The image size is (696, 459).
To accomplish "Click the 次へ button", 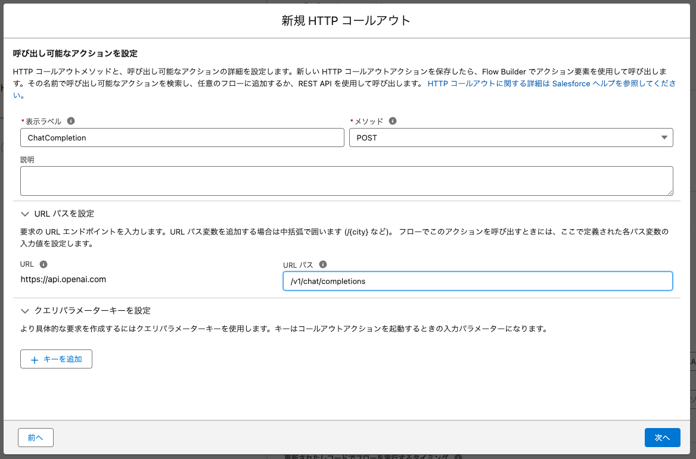I will pyautogui.click(x=662, y=438).
